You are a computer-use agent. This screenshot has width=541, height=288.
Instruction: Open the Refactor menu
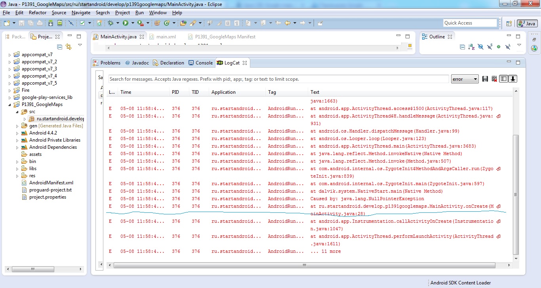click(38, 13)
